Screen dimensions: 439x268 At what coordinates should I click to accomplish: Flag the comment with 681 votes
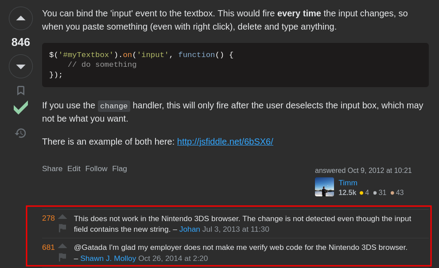pos(62,257)
